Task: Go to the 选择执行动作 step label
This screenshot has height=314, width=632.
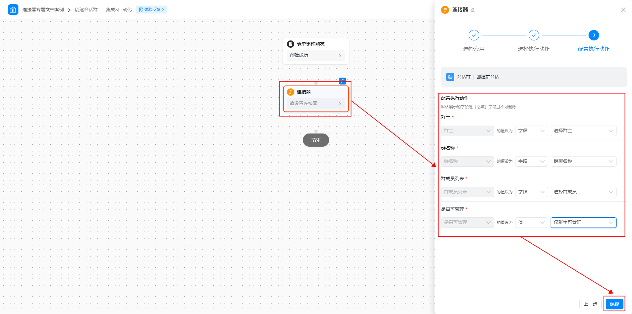Action: pyautogui.click(x=534, y=49)
